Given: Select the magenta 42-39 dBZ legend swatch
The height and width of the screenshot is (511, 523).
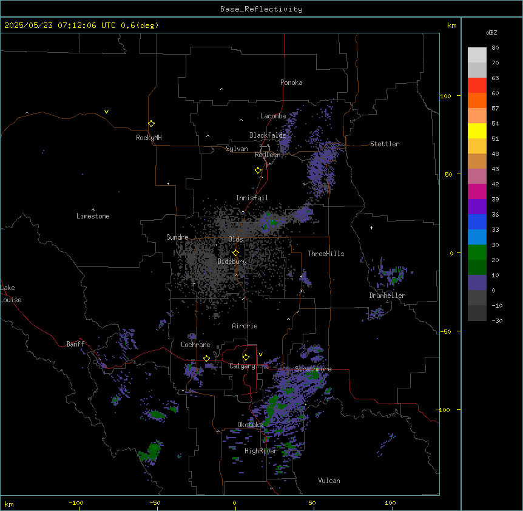Looking at the screenshot, I should (x=477, y=191).
